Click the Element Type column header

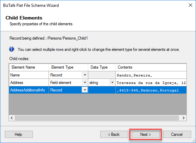(x=68, y=67)
